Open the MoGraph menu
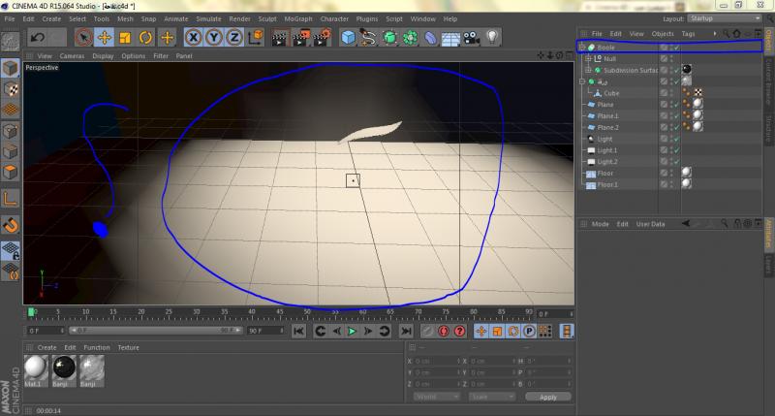Viewport: 775px width, 416px height. point(298,18)
